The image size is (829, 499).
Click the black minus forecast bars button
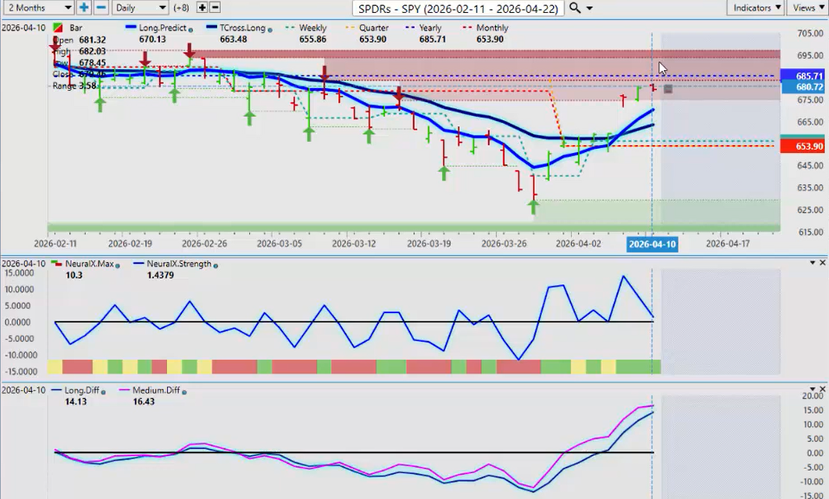click(215, 8)
